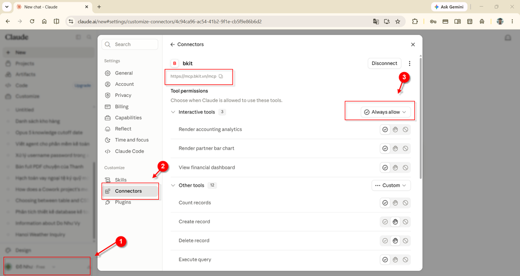Click the Render partner bar chart label
The image size is (520, 276).
point(206,149)
